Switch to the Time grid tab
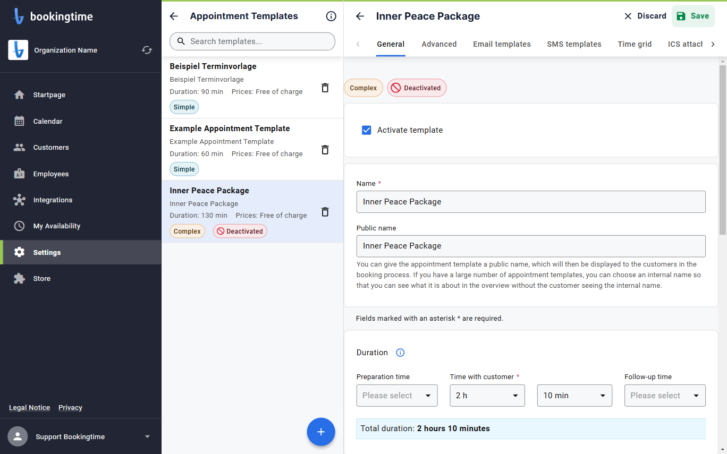The width and height of the screenshot is (727, 454). pyautogui.click(x=635, y=44)
